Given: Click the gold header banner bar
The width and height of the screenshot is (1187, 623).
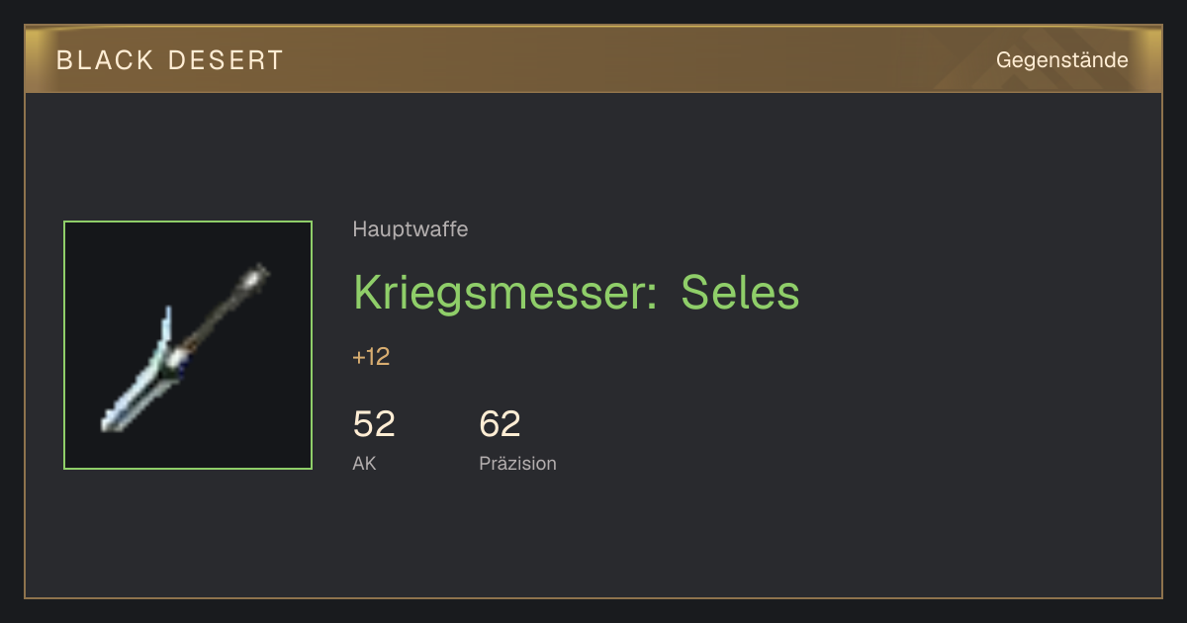Looking at the screenshot, I should coord(593,59).
